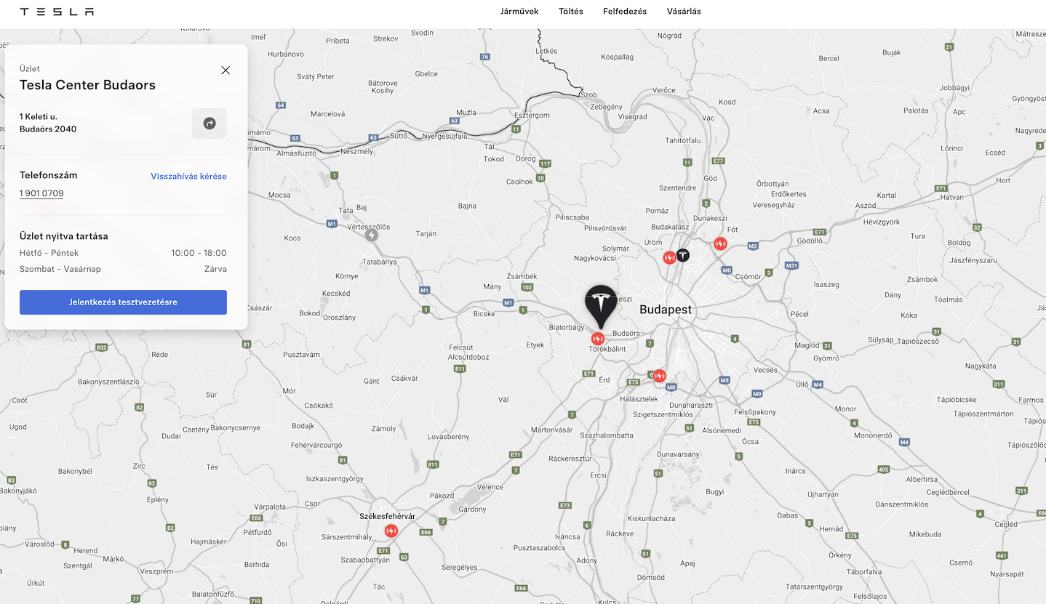Open the Felfedezés menu
The height and width of the screenshot is (604, 1046).
(x=625, y=12)
